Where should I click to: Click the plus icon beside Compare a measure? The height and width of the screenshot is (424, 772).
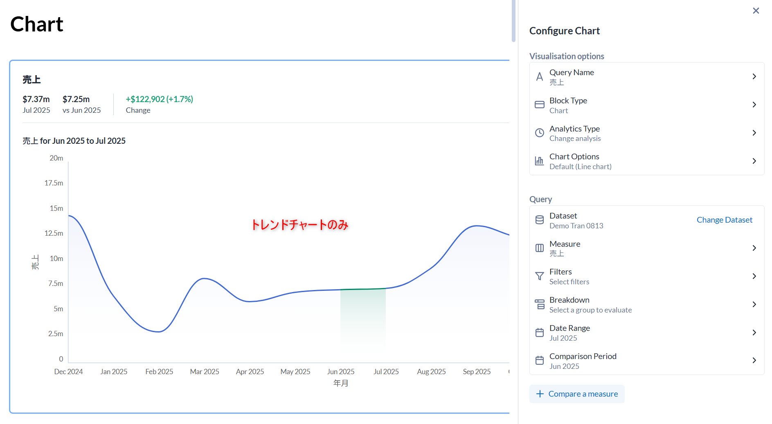[x=540, y=394]
